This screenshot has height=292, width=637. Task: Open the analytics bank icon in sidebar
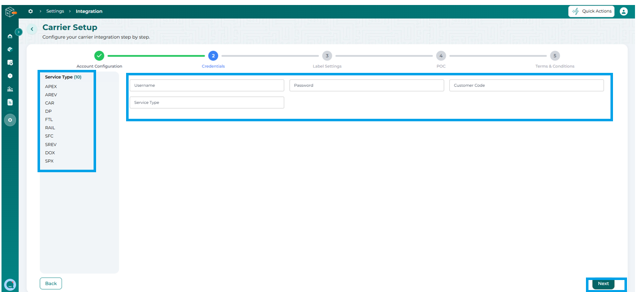coord(10,89)
